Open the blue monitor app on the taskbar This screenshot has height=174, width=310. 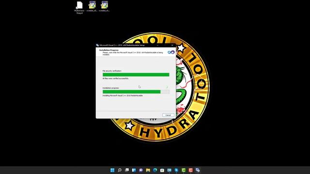pos(169,170)
